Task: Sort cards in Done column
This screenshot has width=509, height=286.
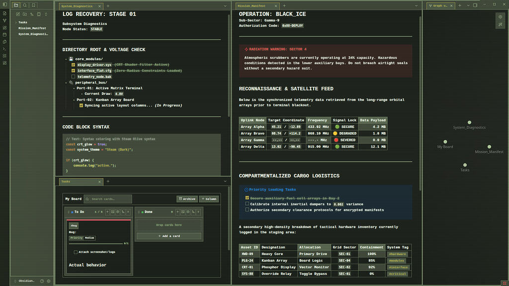Action: tap(193, 212)
